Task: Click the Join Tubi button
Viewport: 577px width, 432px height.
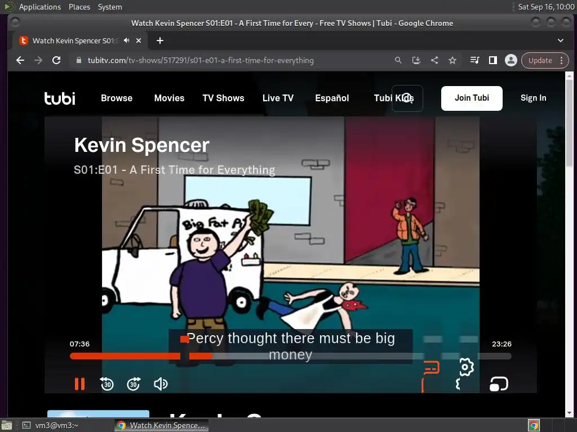Action: point(472,98)
